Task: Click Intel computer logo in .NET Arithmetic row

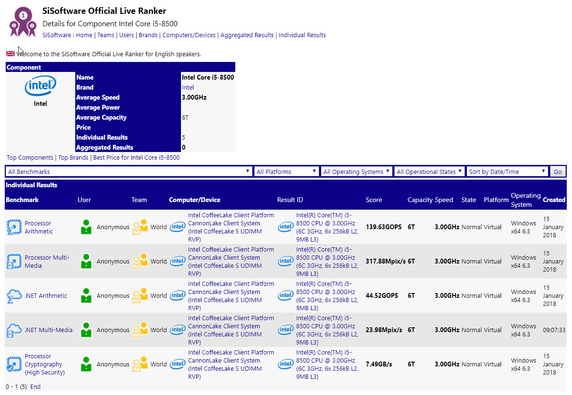Action: tap(178, 295)
